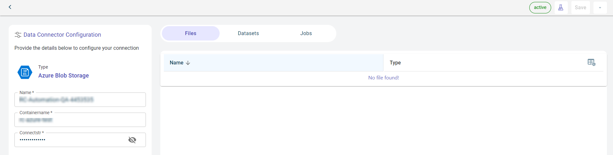The height and width of the screenshot is (155, 613).
Task: Click the Type column header
Action: (x=395, y=63)
